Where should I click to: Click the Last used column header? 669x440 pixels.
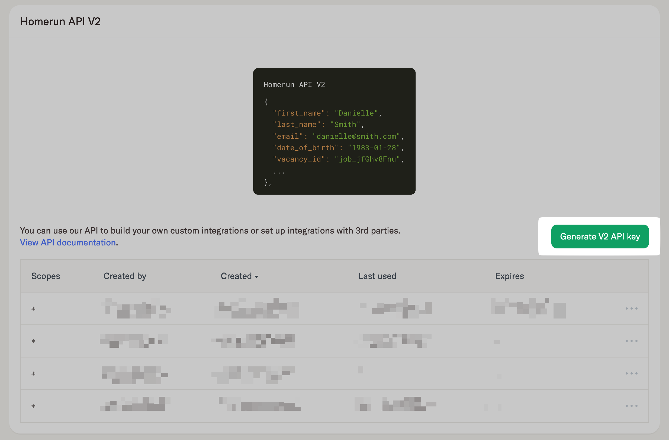(x=377, y=276)
